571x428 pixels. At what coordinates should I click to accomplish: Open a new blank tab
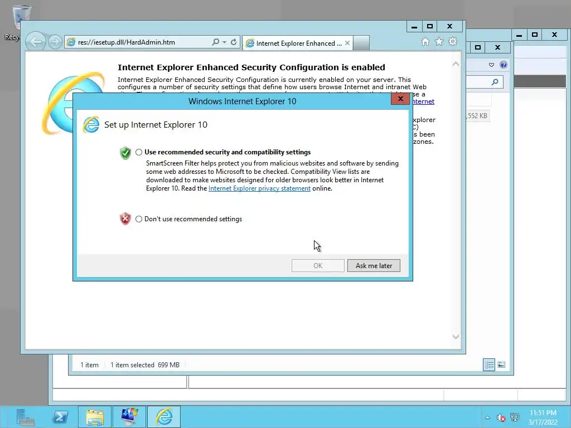pyautogui.click(x=361, y=43)
